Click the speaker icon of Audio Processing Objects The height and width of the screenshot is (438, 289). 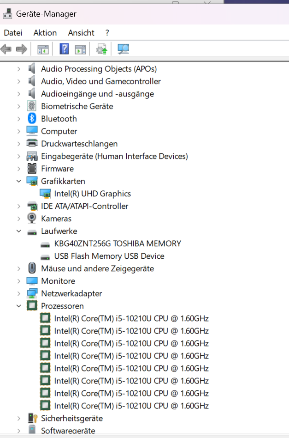(x=32, y=68)
